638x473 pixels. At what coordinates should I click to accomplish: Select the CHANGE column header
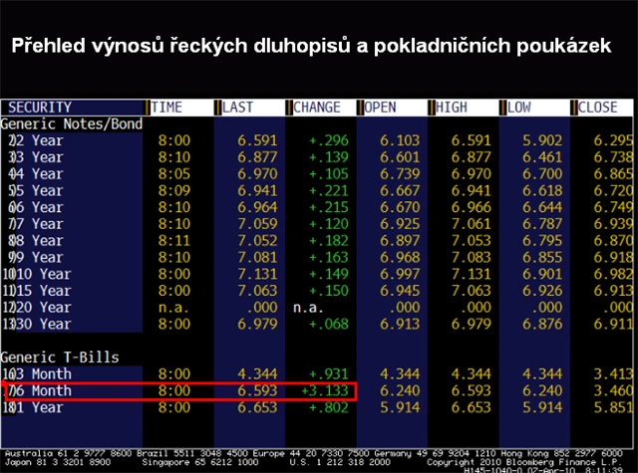pos(316,107)
